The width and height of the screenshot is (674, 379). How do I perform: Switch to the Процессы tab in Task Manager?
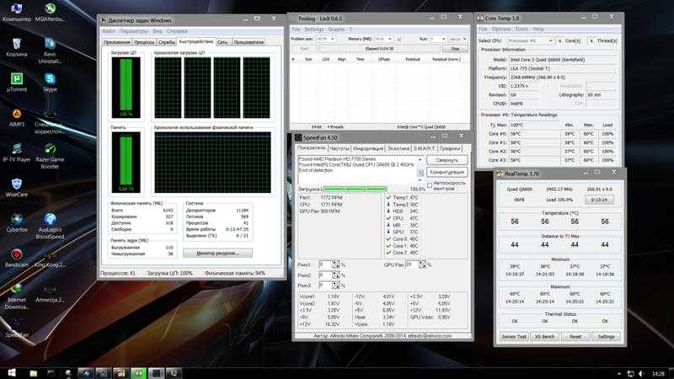[x=143, y=42]
